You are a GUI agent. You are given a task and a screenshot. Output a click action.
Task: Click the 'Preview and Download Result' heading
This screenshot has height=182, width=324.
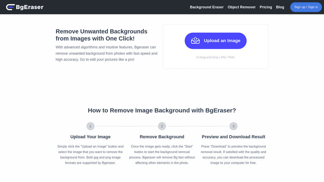233,137
